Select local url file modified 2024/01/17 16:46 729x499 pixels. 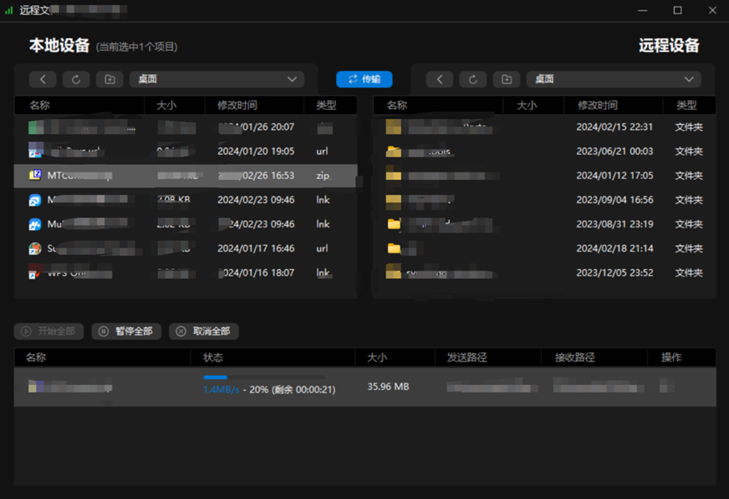pos(186,248)
